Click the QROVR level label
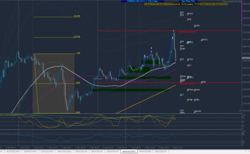This screenshot has width=250, height=154. [197, 112]
